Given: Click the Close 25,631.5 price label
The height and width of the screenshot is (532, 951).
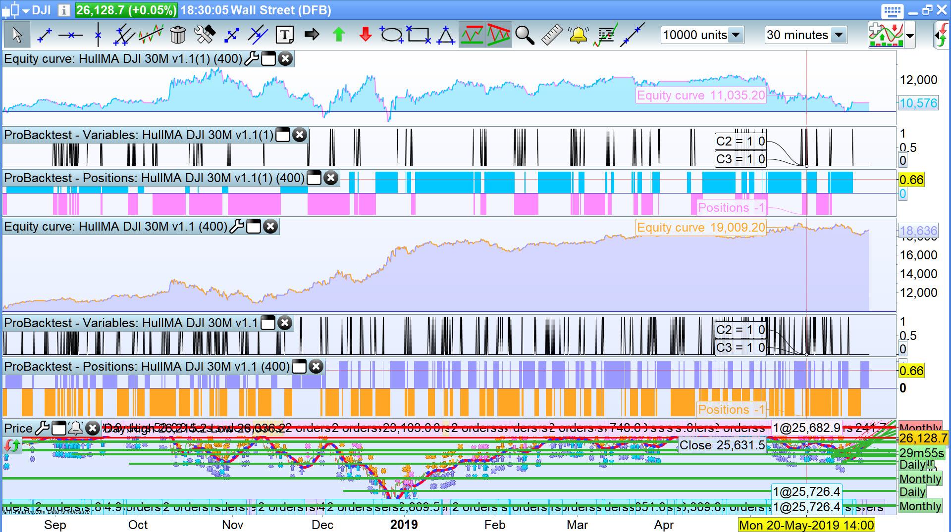Looking at the screenshot, I should point(722,445).
